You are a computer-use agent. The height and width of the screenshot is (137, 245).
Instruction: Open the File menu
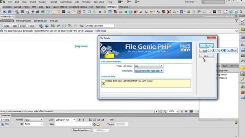click(10, 2)
